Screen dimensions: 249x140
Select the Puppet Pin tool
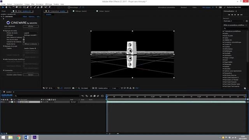[x=49, y=7]
